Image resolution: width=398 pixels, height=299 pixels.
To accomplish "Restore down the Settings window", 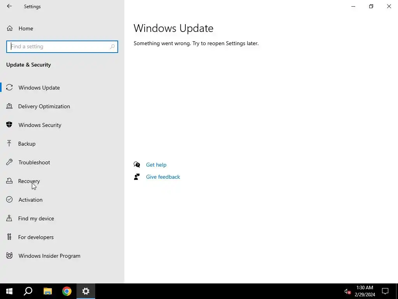I will [371, 6].
